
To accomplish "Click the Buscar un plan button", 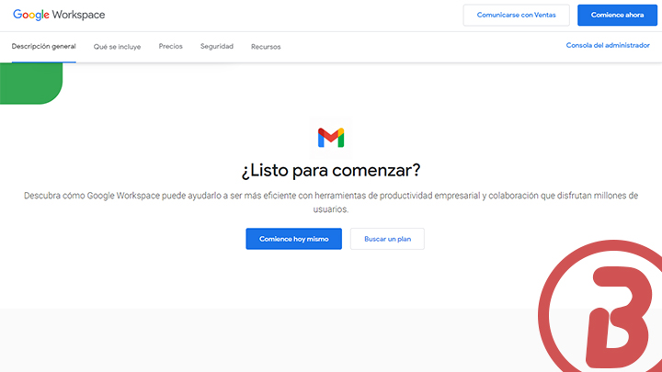I will (x=388, y=239).
